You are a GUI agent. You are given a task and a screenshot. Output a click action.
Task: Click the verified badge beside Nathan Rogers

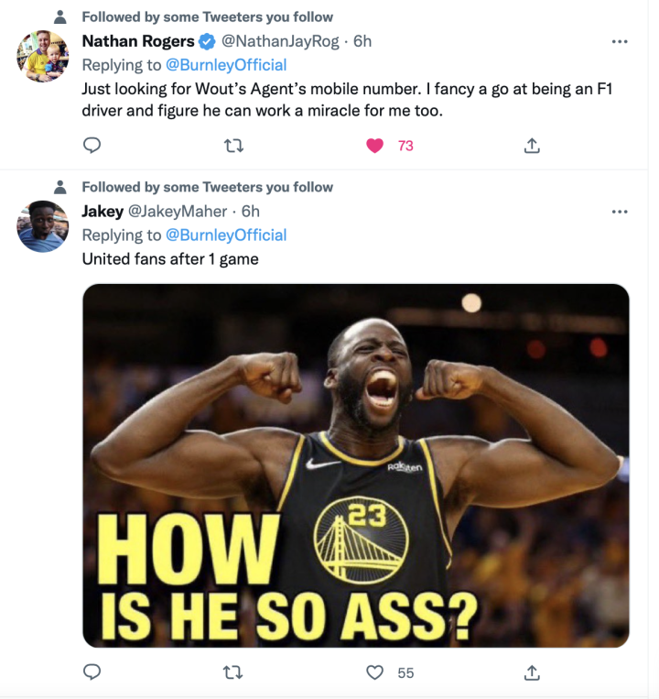point(208,41)
